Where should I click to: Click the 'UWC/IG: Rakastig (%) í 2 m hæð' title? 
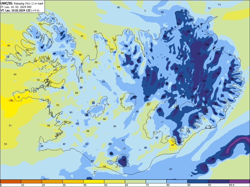click(x=22, y=3)
